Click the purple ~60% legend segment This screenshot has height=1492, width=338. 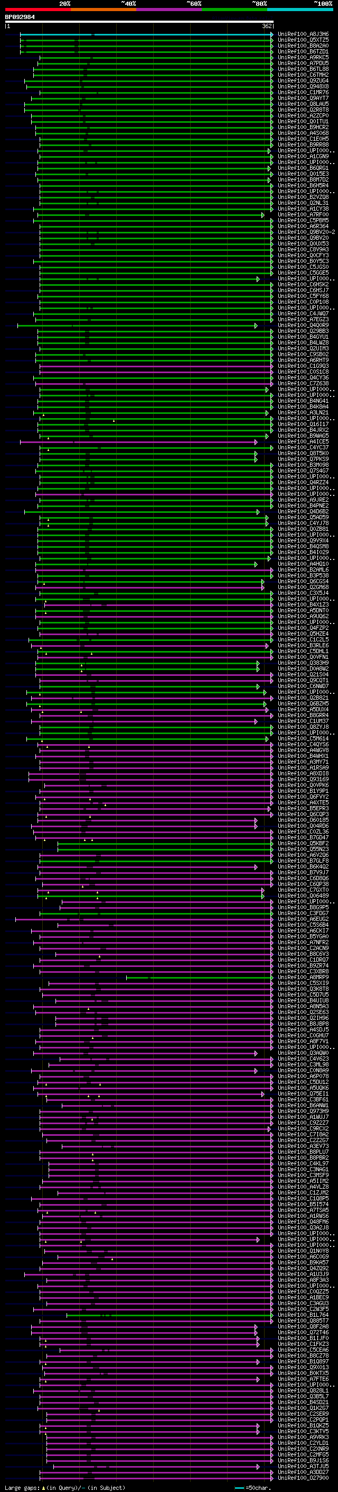170,10
